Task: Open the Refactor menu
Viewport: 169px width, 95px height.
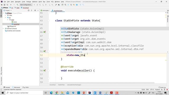Action: (x=35, y=2)
